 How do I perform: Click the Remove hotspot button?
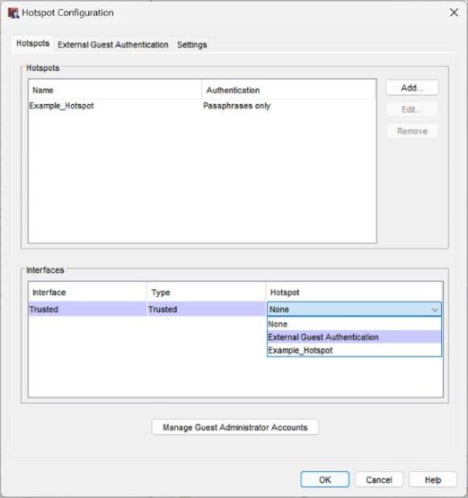412,131
